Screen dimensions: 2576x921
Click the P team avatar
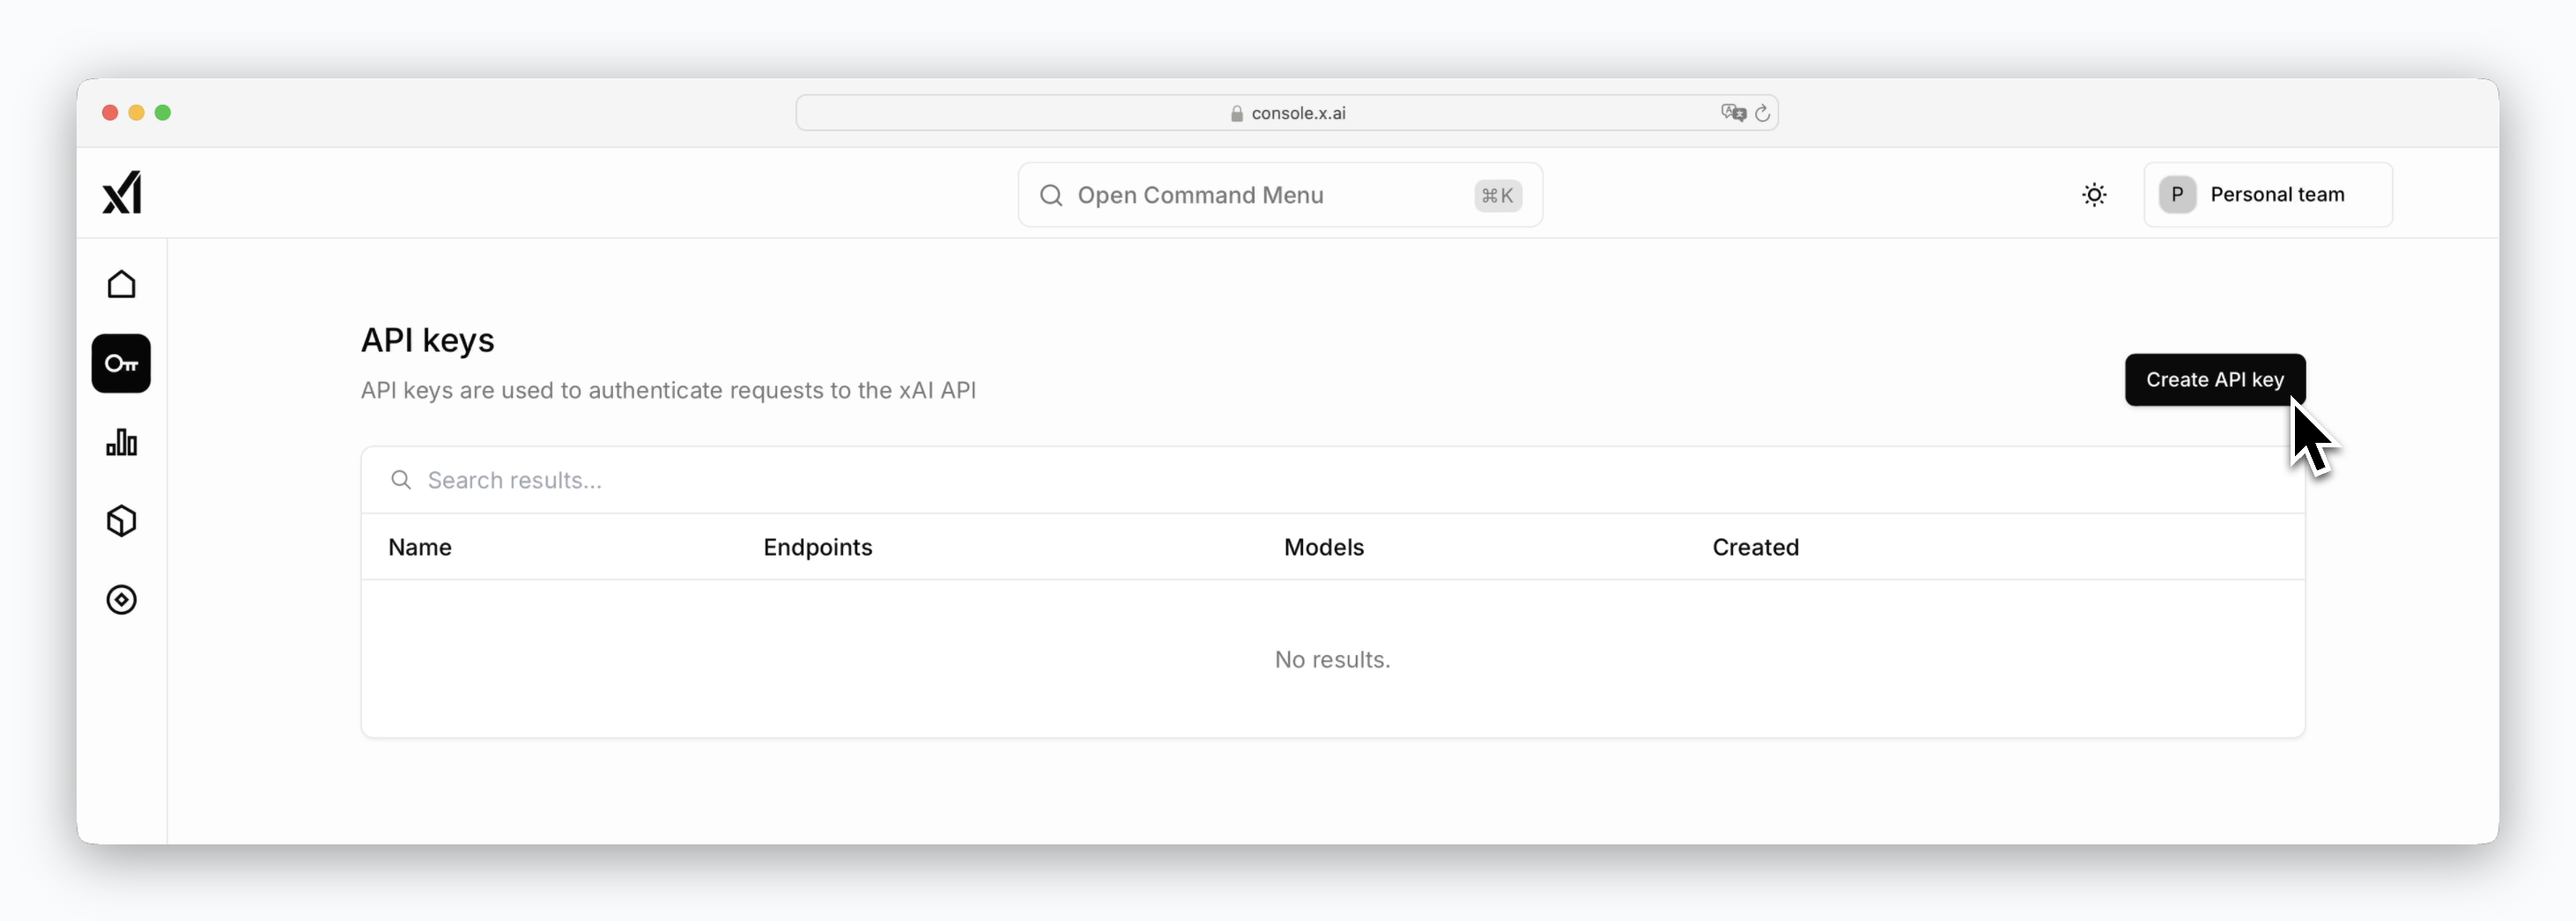pyautogui.click(x=2177, y=195)
